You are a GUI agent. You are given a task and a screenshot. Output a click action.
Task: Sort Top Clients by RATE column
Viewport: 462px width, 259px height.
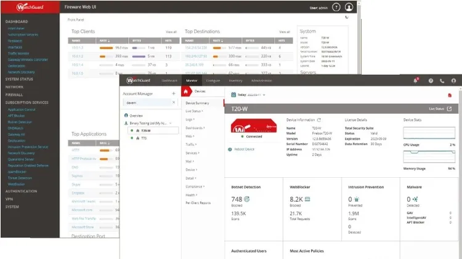112,41
